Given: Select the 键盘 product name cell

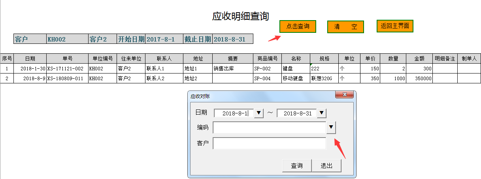Looking at the screenshot, I should (296, 68).
